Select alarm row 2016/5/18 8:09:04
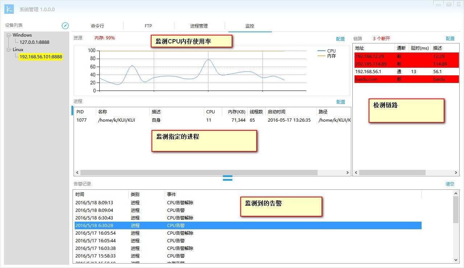Image resolution: width=464 pixels, height=268 pixels. point(248,210)
